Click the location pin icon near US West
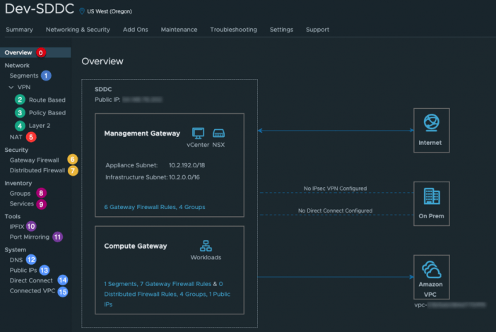The width and height of the screenshot is (496, 332). [x=82, y=11]
